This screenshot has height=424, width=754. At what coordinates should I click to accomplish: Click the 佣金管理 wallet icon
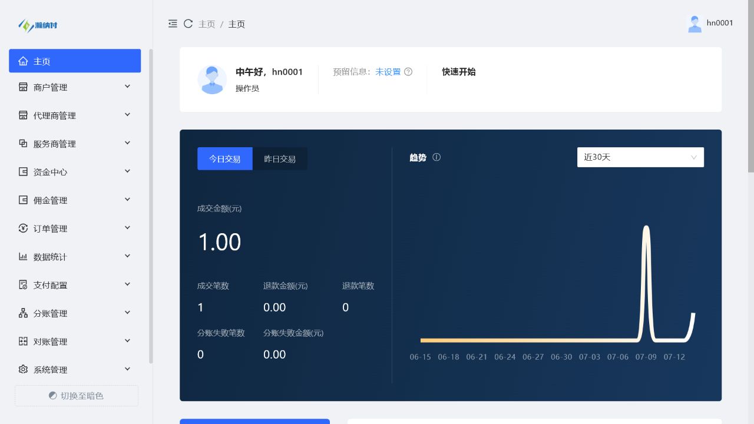(x=23, y=200)
